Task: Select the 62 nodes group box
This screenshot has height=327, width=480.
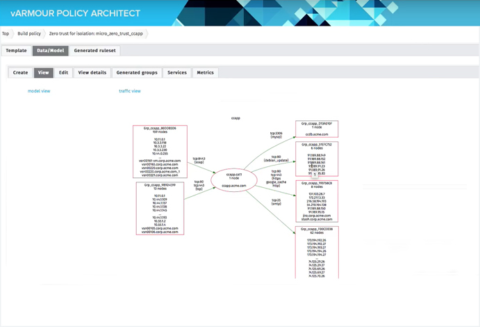Action: click(x=317, y=253)
